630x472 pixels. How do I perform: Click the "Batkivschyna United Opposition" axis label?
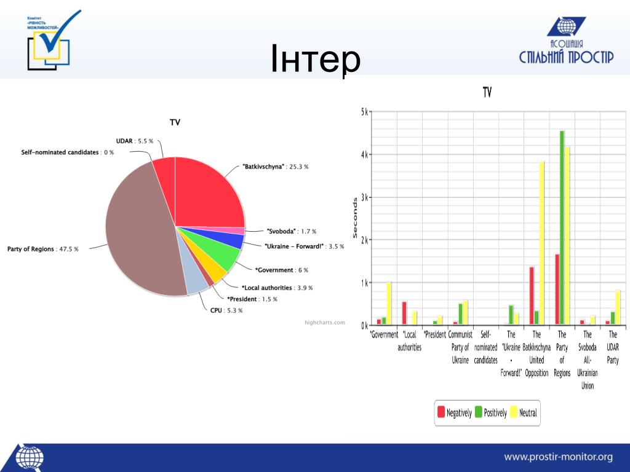pos(536,353)
